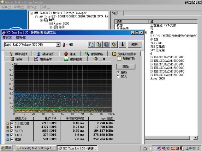Toggle the 64 KB transfer size checkbox
This screenshot has height=152, width=202.
[x=12, y=131]
